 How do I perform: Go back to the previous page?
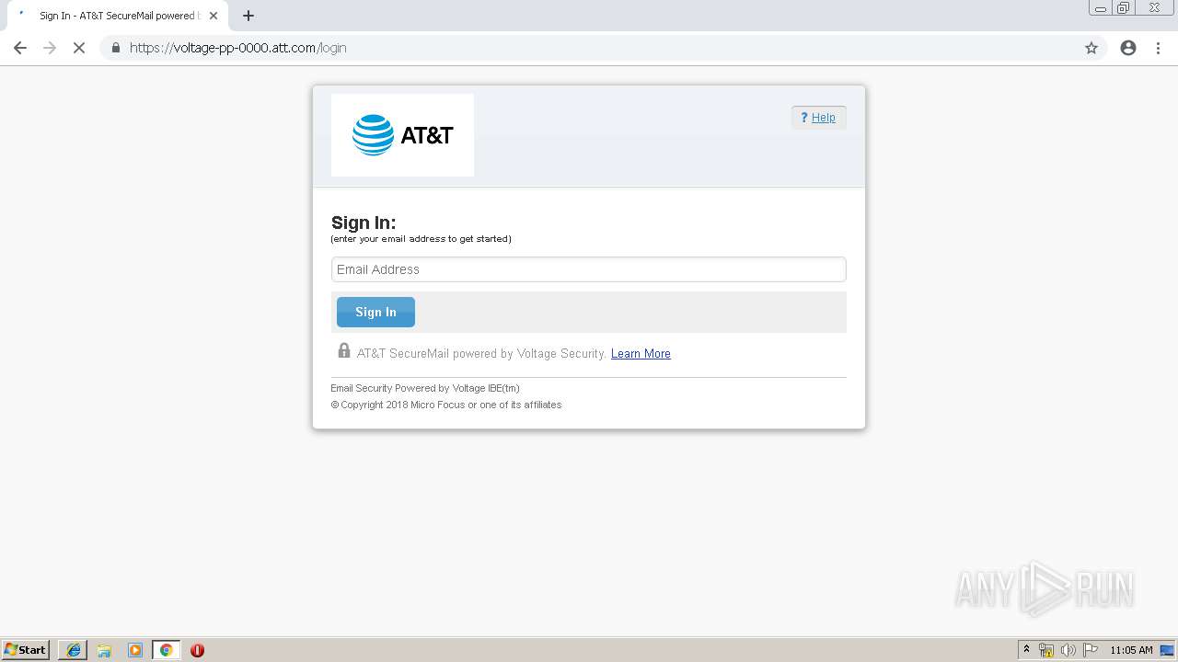(20, 48)
